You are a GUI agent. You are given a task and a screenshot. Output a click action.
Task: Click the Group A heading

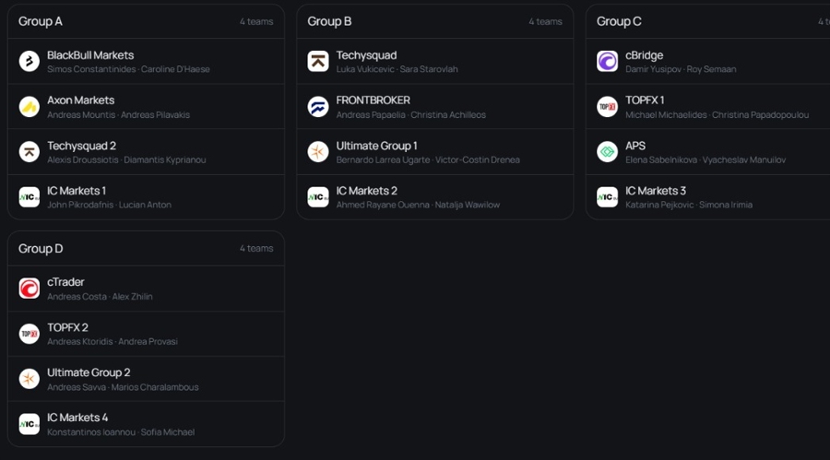coord(41,21)
